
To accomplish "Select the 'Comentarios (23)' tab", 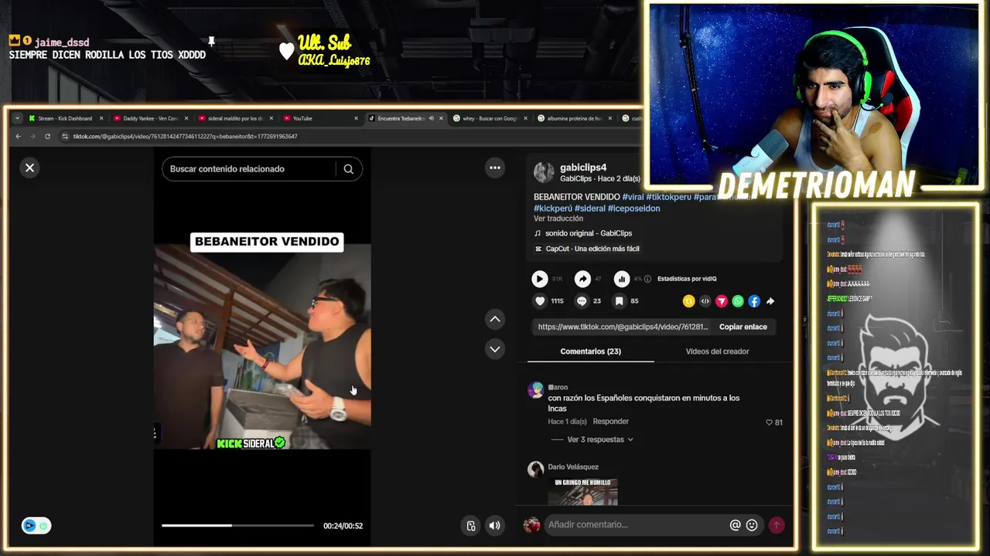I will (x=591, y=351).
